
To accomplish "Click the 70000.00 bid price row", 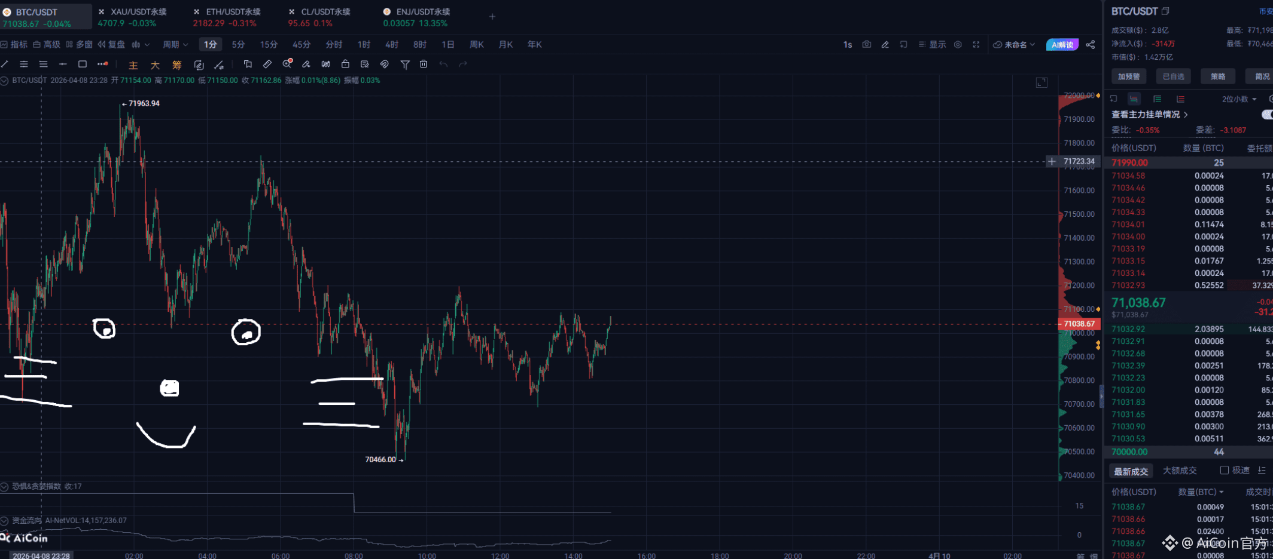I will click(x=1188, y=452).
